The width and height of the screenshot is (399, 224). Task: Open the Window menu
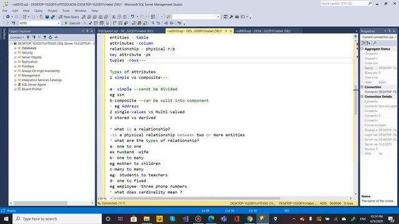[80, 11]
